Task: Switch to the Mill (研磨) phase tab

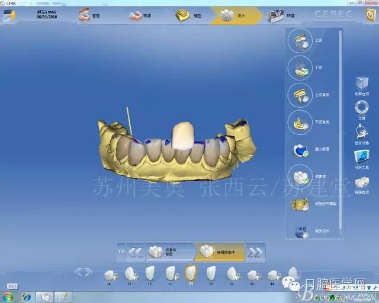Action: coord(280,16)
